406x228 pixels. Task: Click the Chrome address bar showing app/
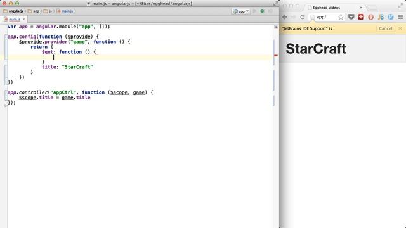[x=326, y=17]
